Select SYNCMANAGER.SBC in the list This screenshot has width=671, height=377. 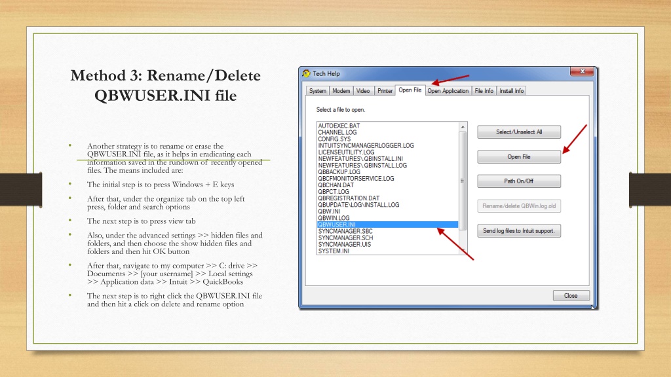(345, 231)
